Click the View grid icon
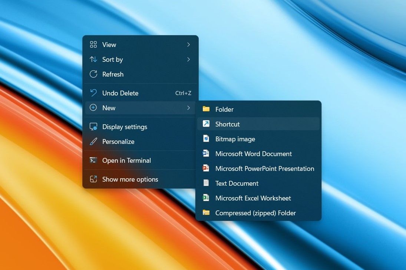Viewport: 406px width, 270px height. coord(93,44)
